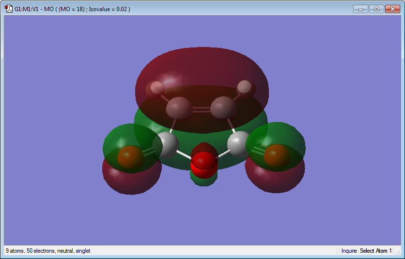This screenshot has width=405, height=259.
Task: Click the C=C double bond between upper carbons
Action: [x=202, y=110]
